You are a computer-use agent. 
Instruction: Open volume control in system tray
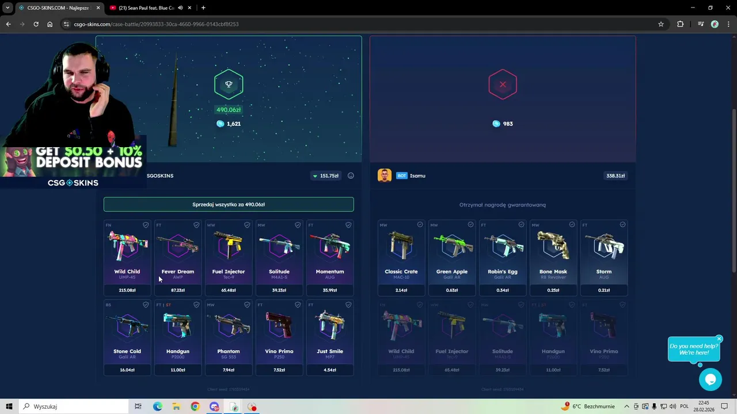pyautogui.click(x=673, y=407)
